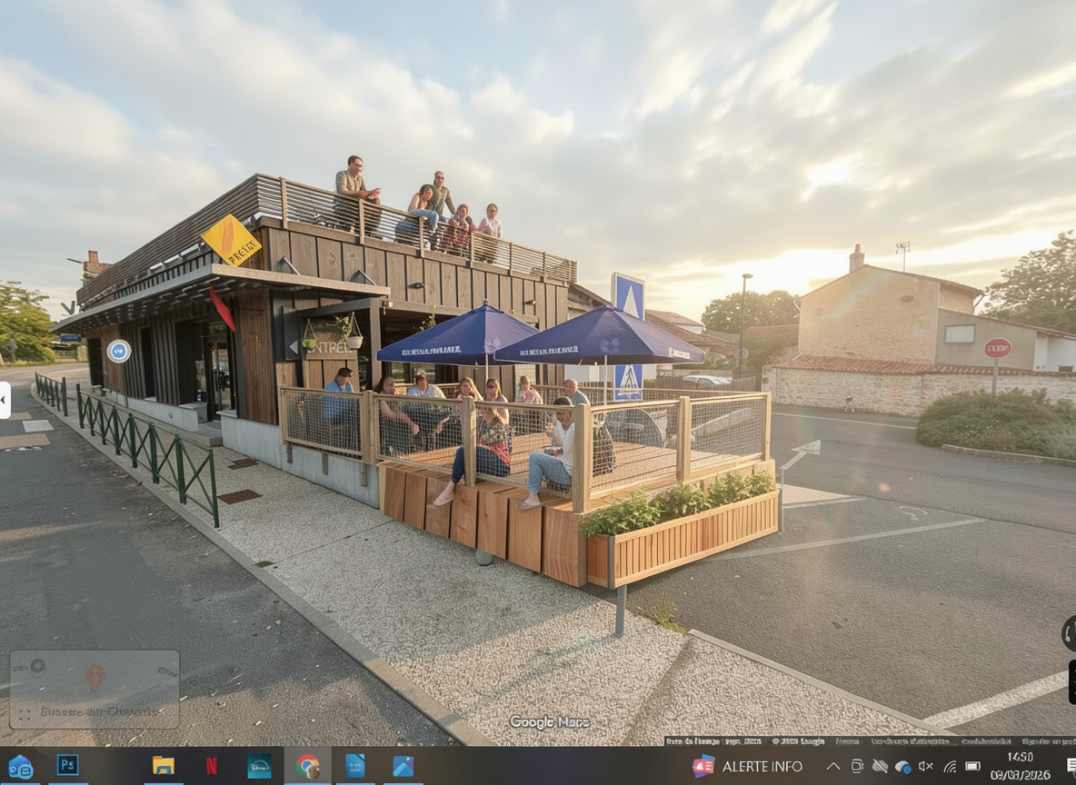Check the battery status icon
Screen dimensions: 1076x785
tap(972, 766)
